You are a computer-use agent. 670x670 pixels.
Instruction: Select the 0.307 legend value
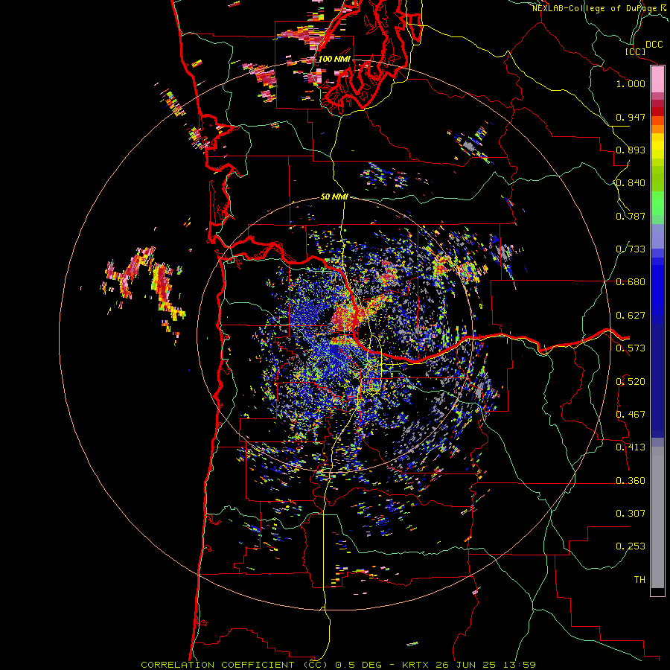pos(631,513)
